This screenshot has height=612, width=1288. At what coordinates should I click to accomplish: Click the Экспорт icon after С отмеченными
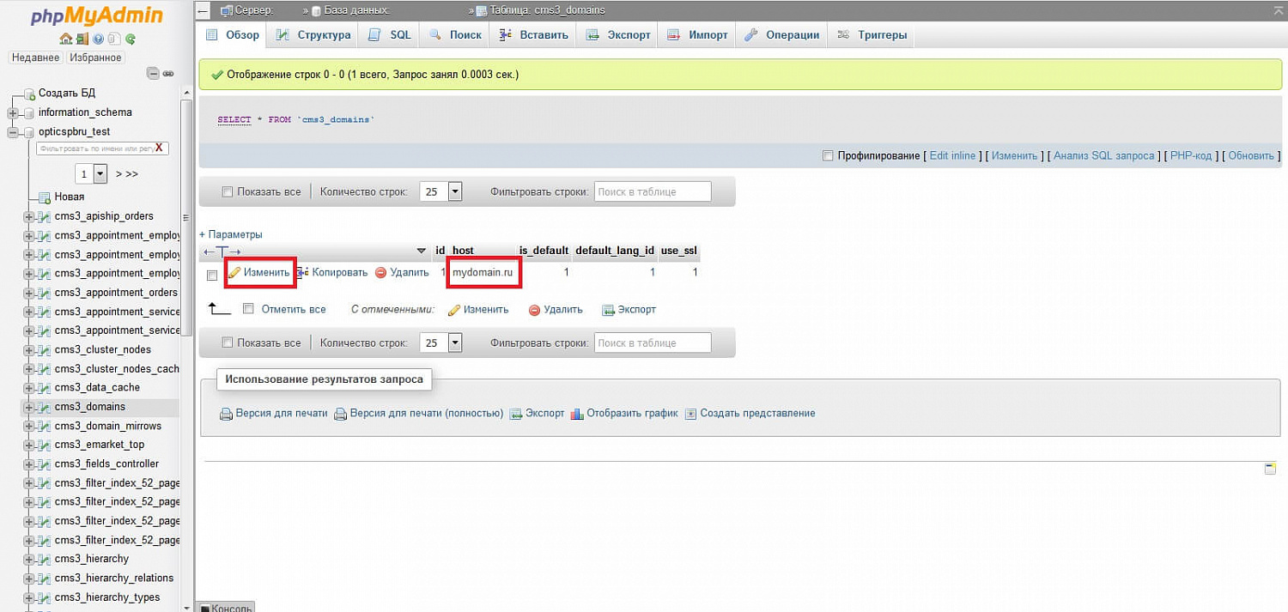click(608, 310)
